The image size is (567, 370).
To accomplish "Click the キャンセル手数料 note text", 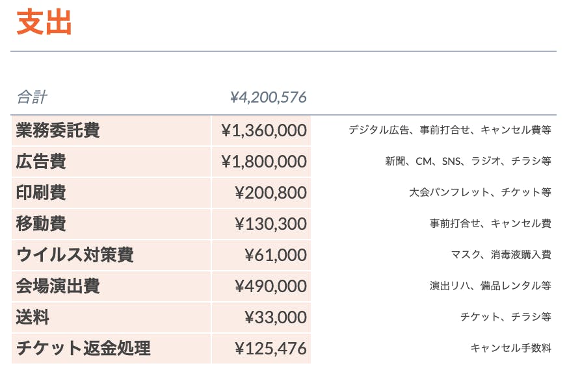I will point(510,349).
